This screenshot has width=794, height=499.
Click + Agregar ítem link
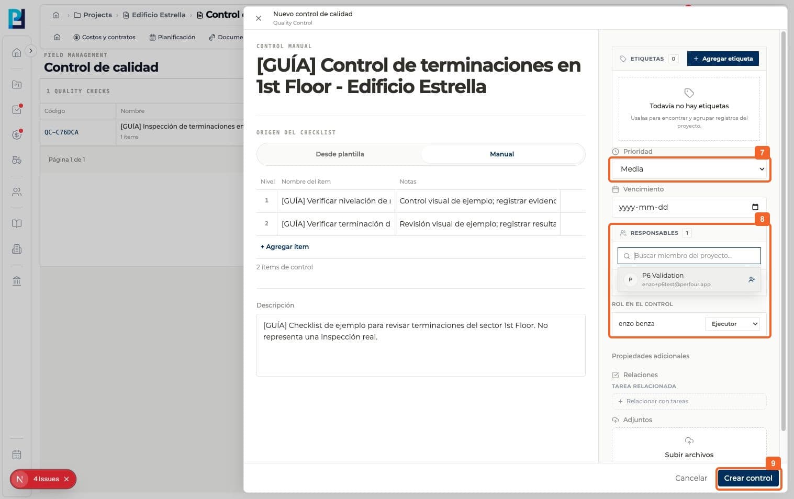pyautogui.click(x=285, y=247)
